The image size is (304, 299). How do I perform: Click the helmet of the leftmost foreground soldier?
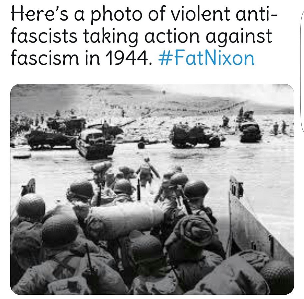coord(31,206)
